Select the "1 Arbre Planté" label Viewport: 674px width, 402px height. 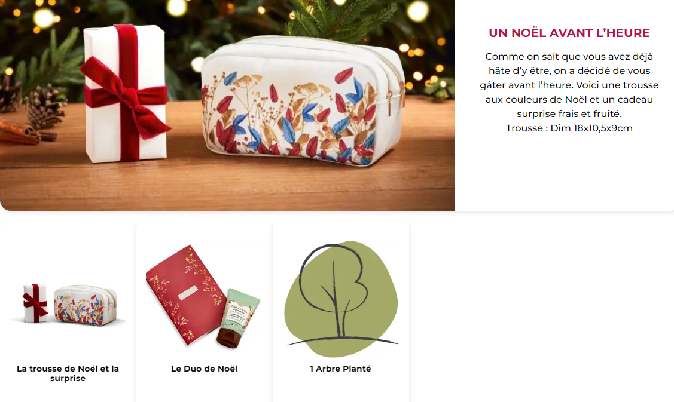tap(340, 369)
